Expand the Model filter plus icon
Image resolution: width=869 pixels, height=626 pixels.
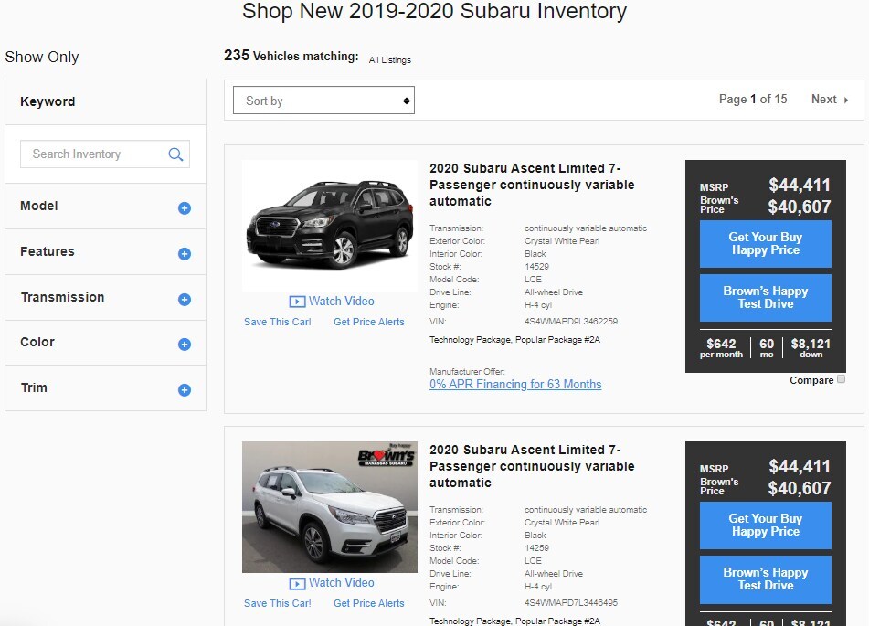(185, 208)
